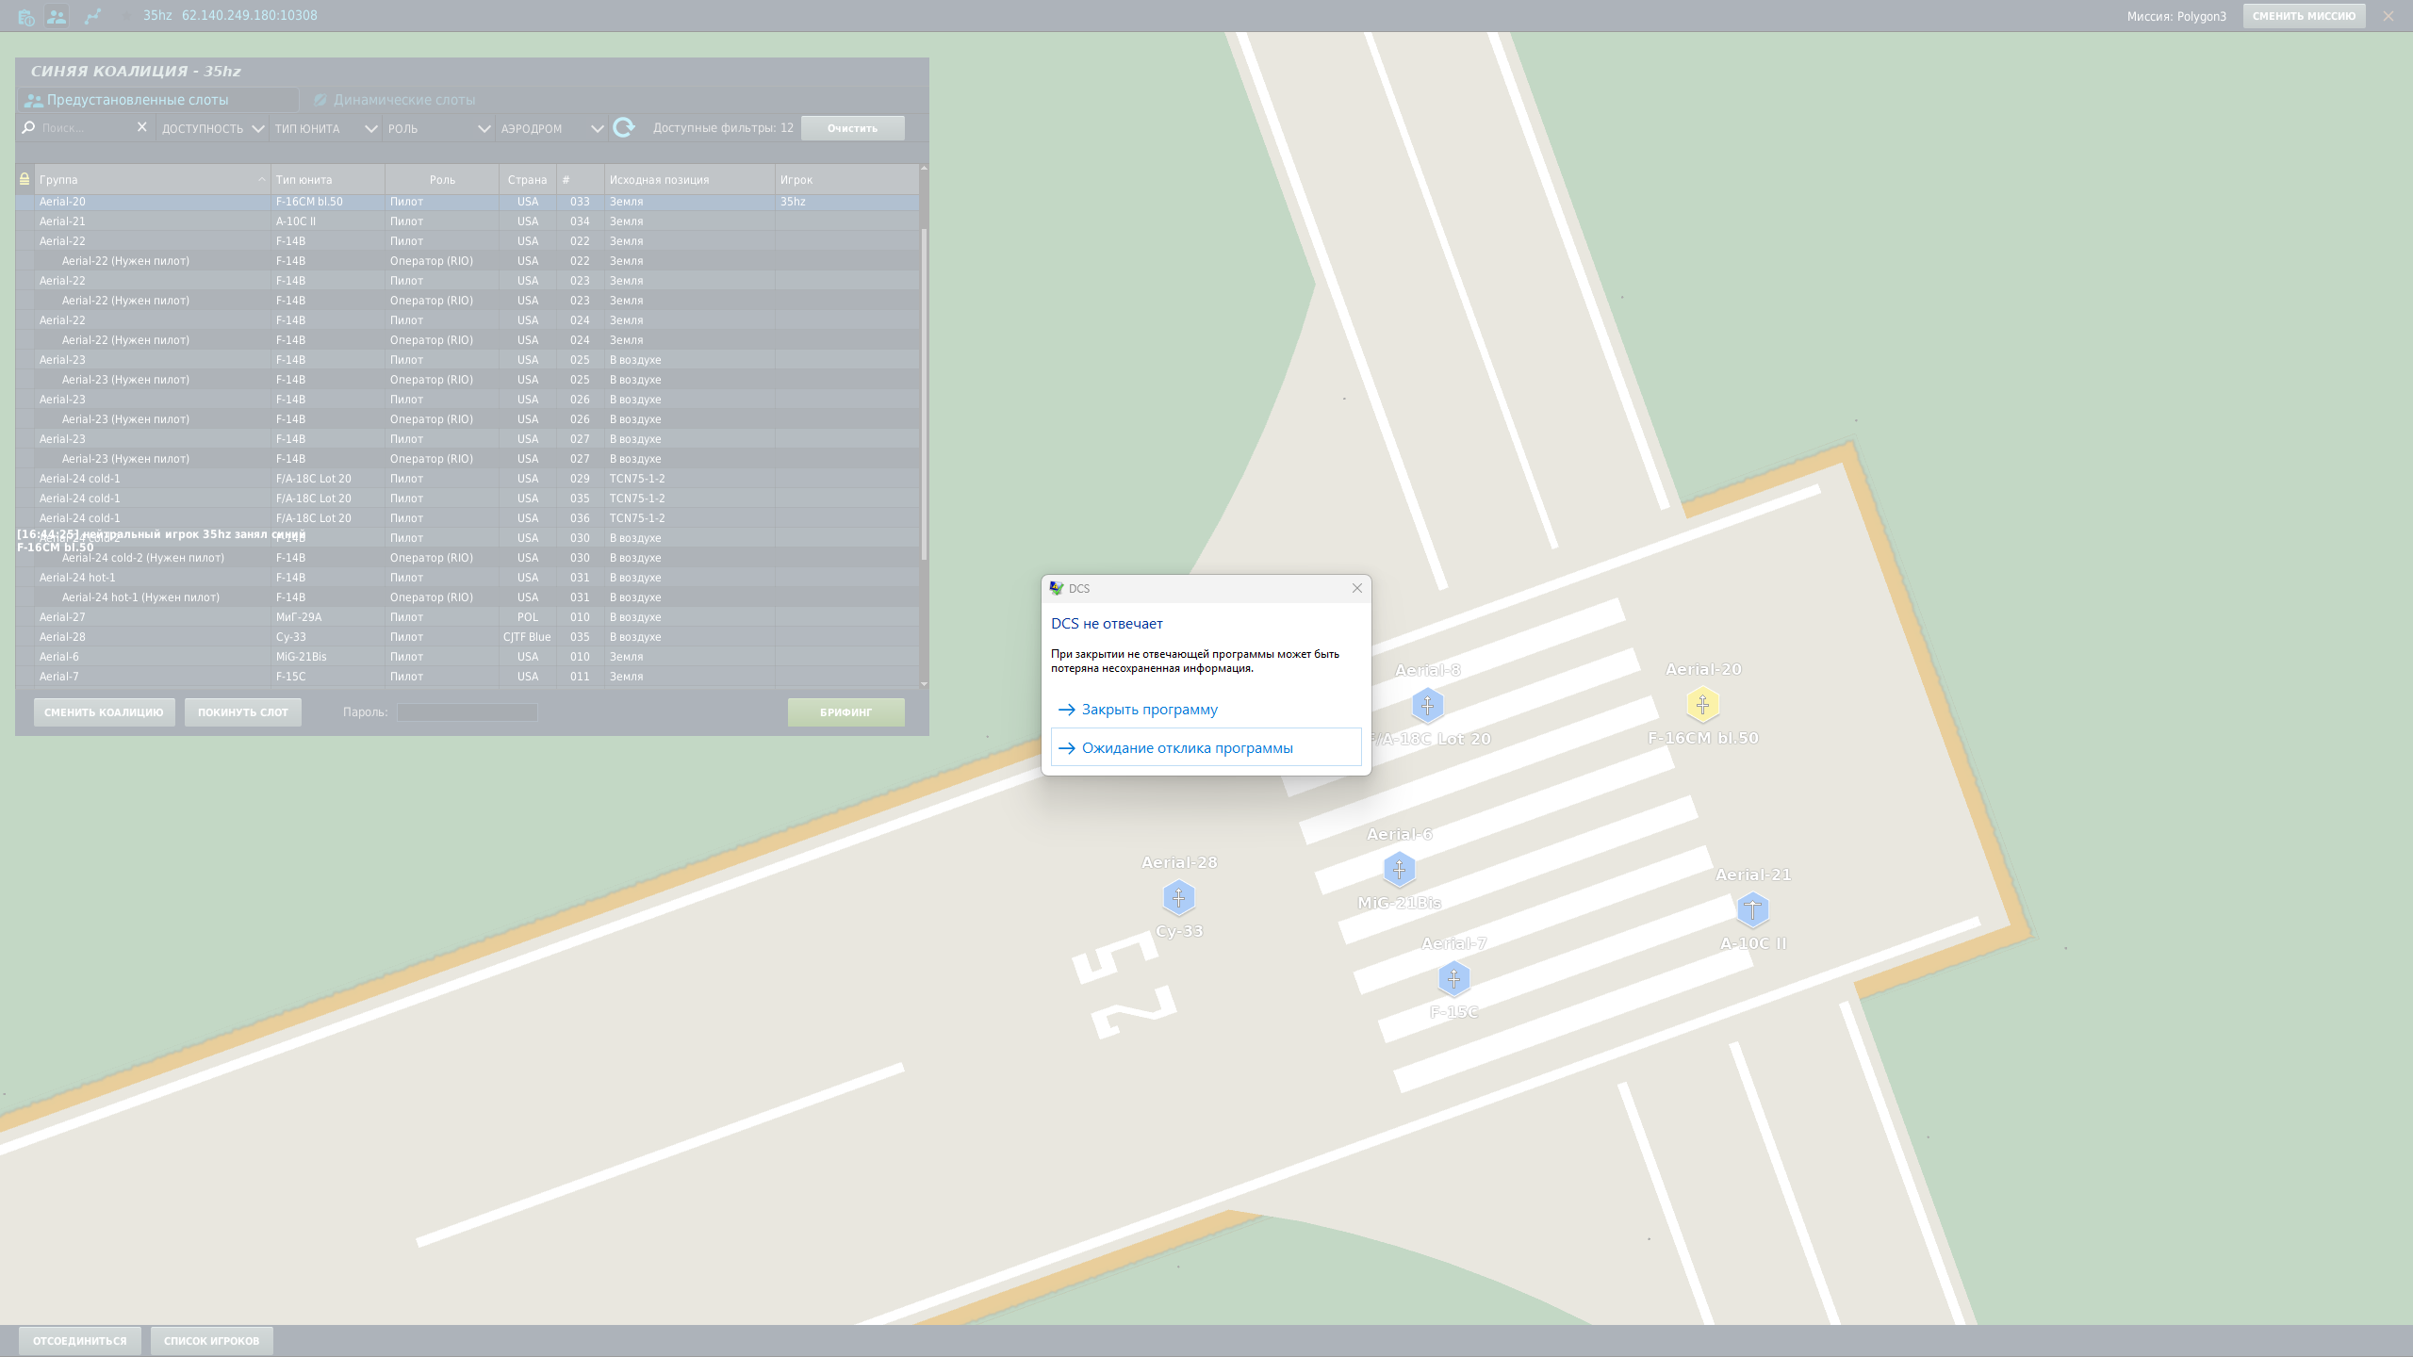Select the Aerial-20 F-16CM bl.50 row
The width and height of the screenshot is (2413, 1357).
(468, 202)
